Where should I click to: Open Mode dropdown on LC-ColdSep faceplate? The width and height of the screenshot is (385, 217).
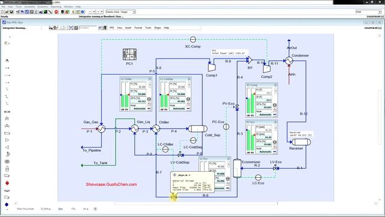coord(177,108)
